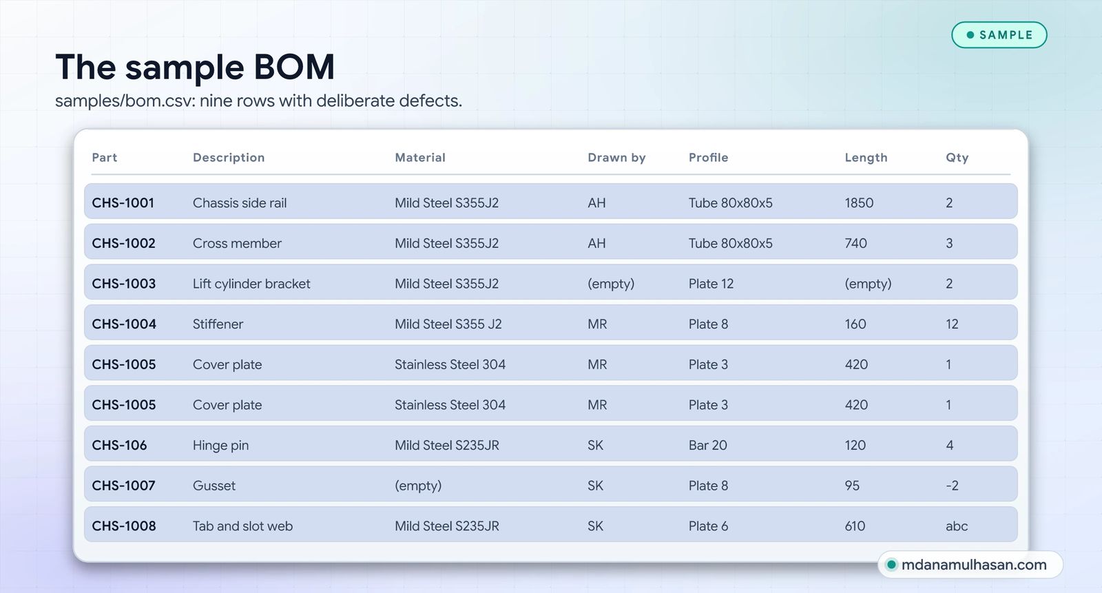Select the "Mild Steel S355 J2" material cell
1102x593 pixels.
448,324
